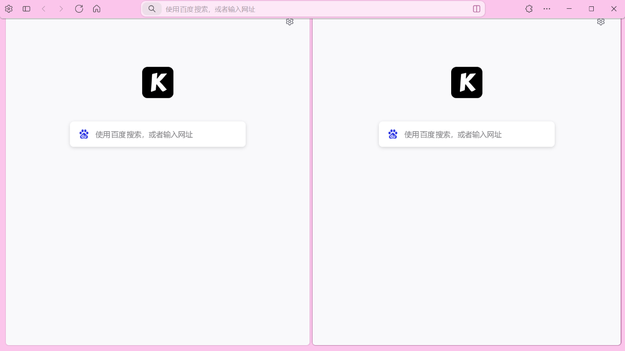This screenshot has width=625, height=351.
Task: Click the Baidu paw icon in the left search box
Action: pos(83,134)
